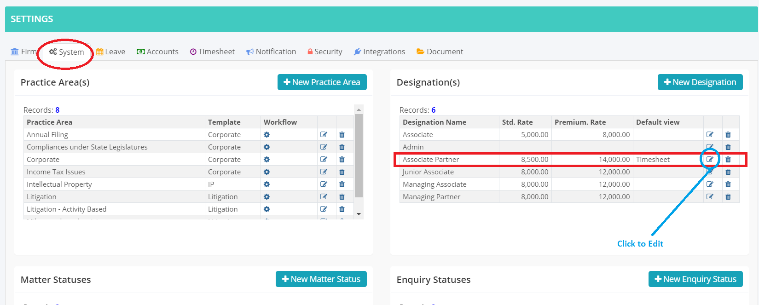
Task: Edit the Managing Associate designation
Action: (710, 184)
